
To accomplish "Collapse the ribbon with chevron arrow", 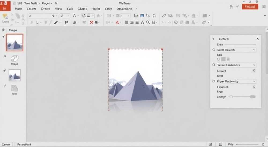I will [x=265, y=16].
